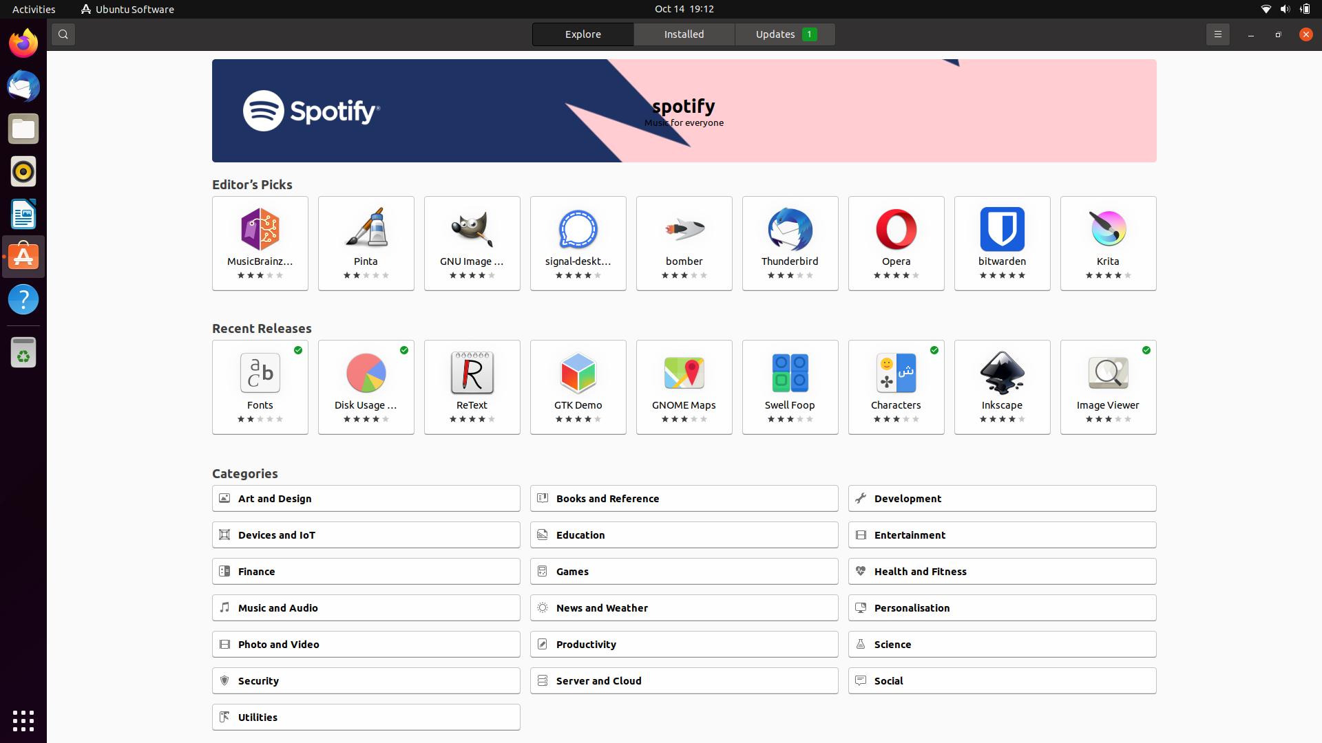Browse the Games category

click(684, 572)
